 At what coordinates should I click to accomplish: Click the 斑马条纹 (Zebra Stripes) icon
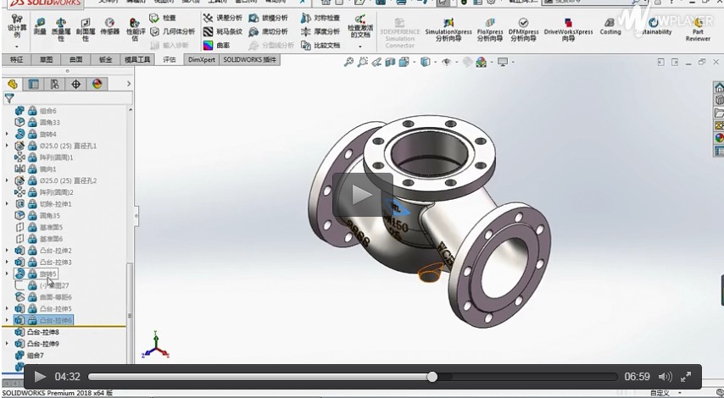tap(209, 31)
